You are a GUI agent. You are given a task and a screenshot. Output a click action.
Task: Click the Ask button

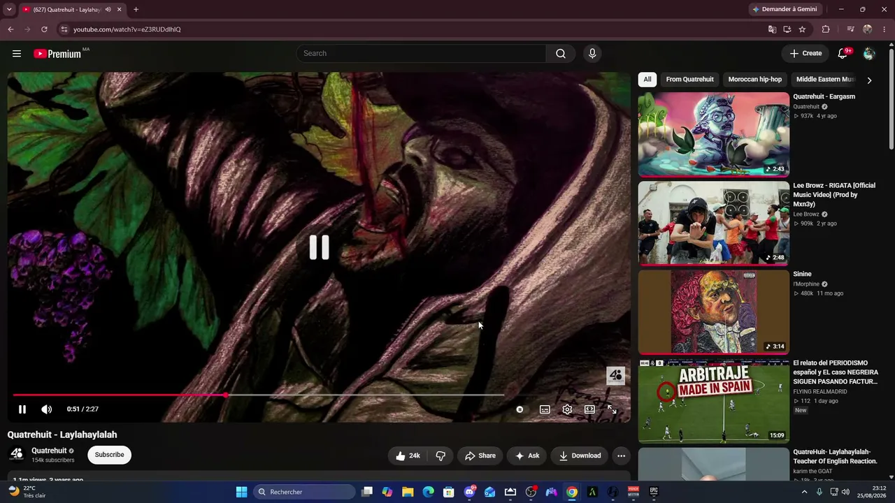(x=527, y=456)
